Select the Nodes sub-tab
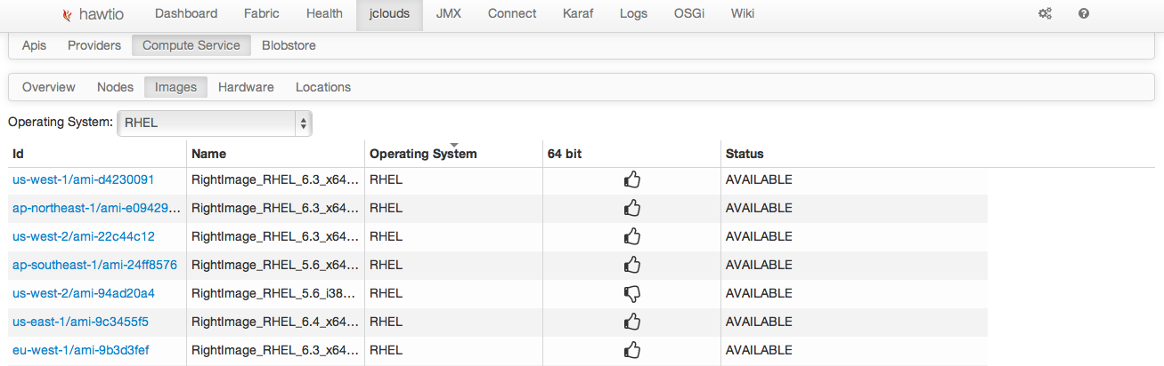The image size is (1164, 366). (x=115, y=87)
